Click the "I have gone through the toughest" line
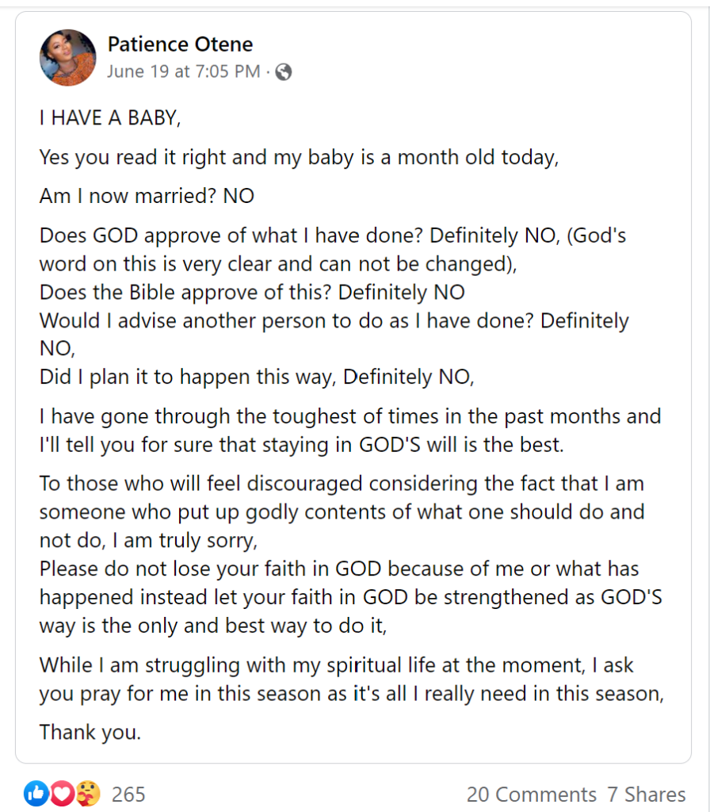Viewport: 710px width, 812px height. point(349,416)
